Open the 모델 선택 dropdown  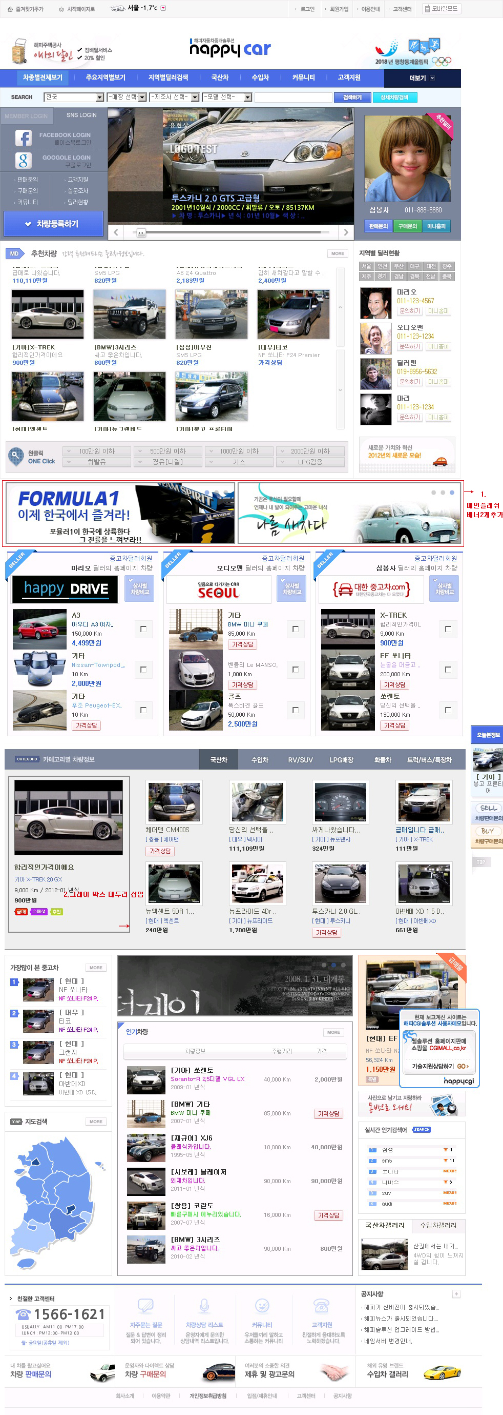227,97
